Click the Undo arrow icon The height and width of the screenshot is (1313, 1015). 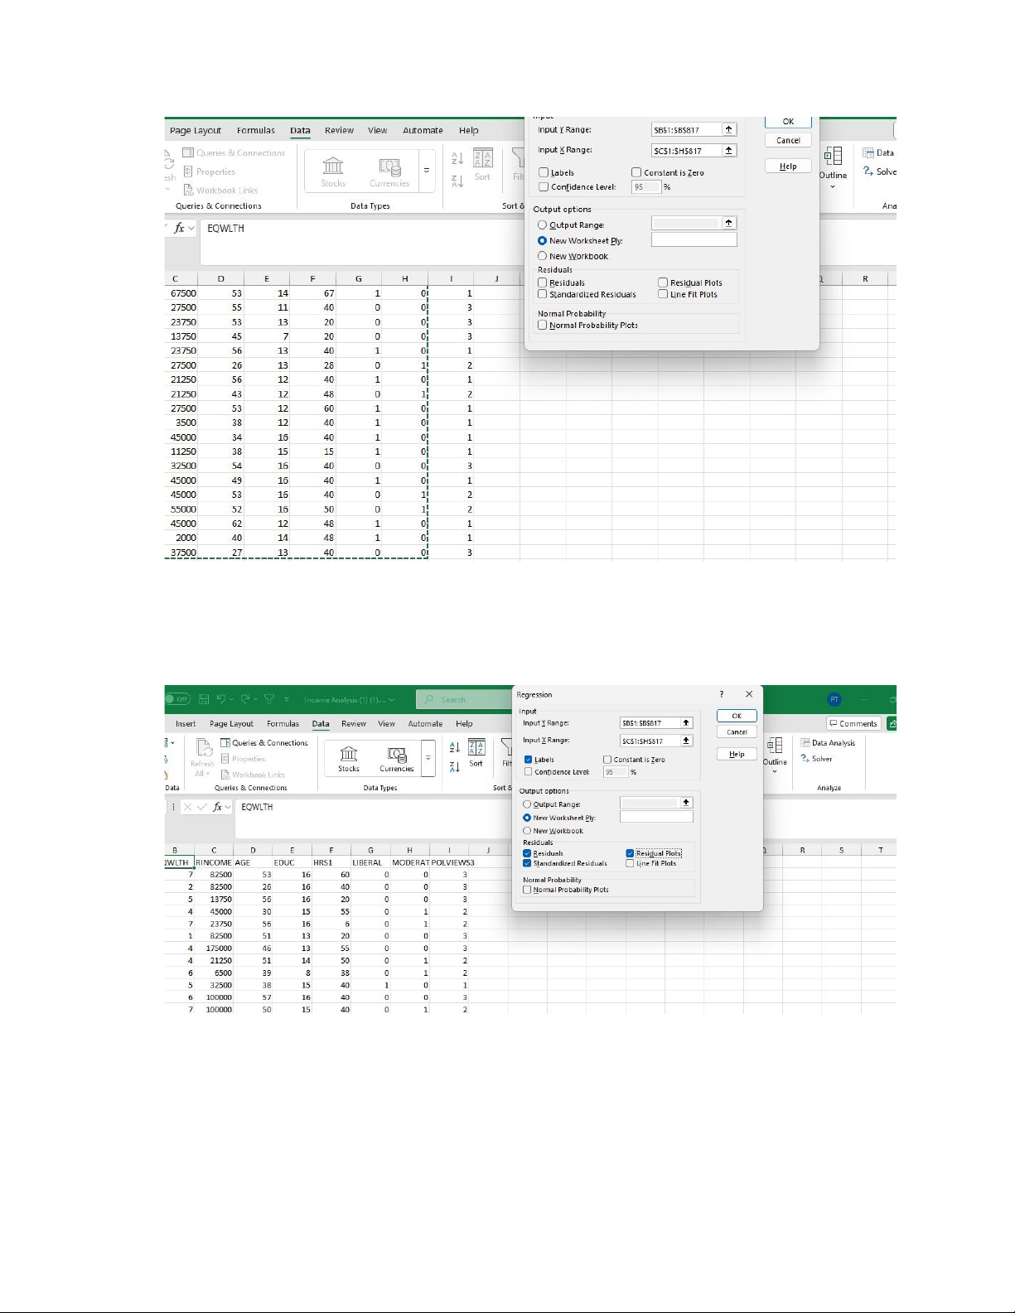[x=221, y=699]
